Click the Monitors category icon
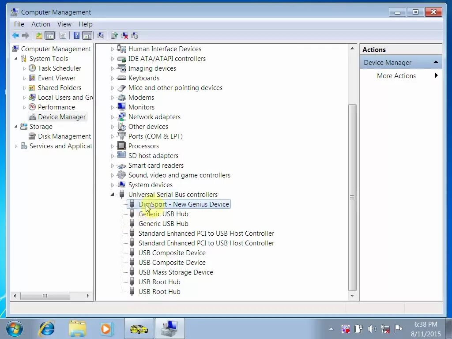The height and width of the screenshot is (339, 452). coord(122,107)
